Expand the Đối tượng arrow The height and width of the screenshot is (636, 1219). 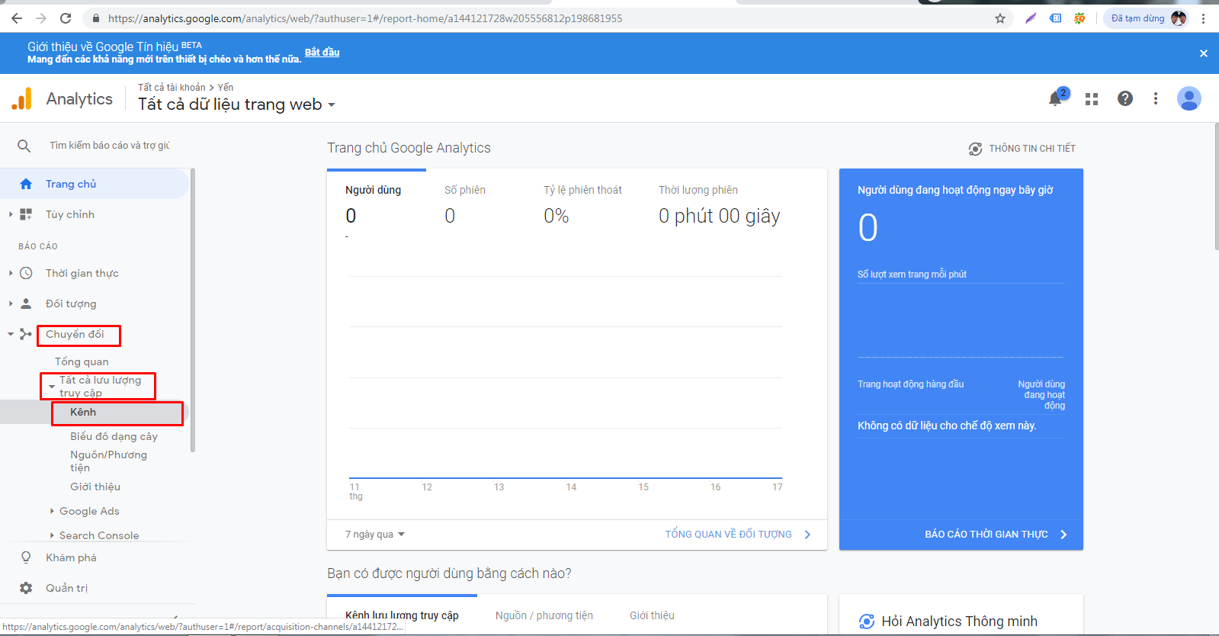[11, 304]
